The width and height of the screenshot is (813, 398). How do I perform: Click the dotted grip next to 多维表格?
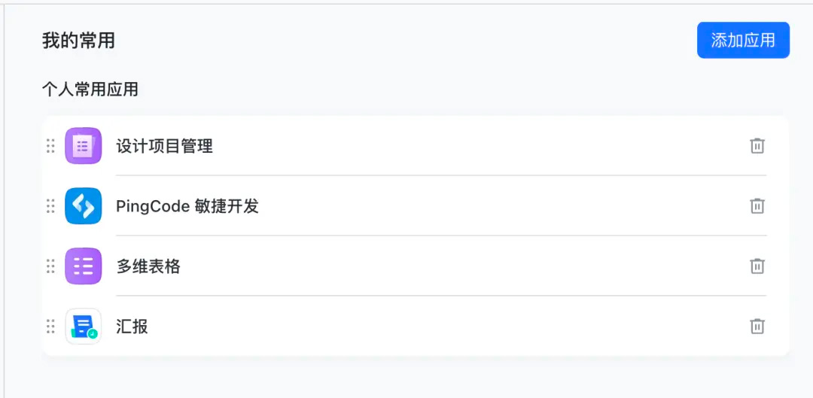[x=50, y=266]
